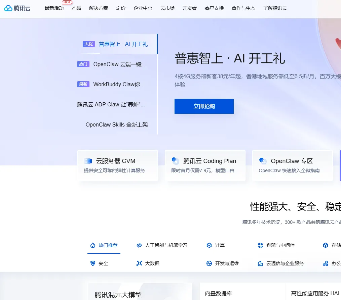The width and height of the screenshot is (341, 300).
Task: Open the 客户支持 menu
Action: 214,8
